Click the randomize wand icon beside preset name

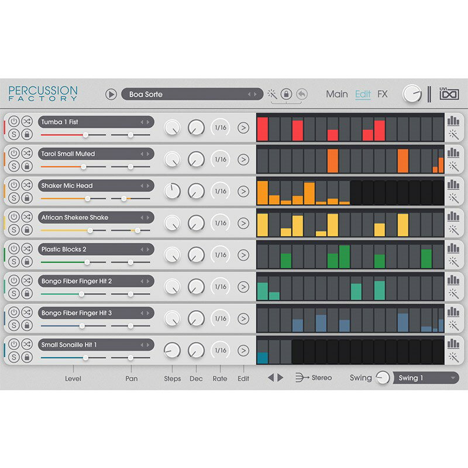point(272,94)
